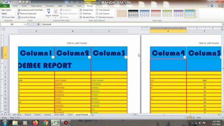This screenshot has height=126, width=224.
Task: Go to the next sheet tab arrow
Action: coord(7,114)
